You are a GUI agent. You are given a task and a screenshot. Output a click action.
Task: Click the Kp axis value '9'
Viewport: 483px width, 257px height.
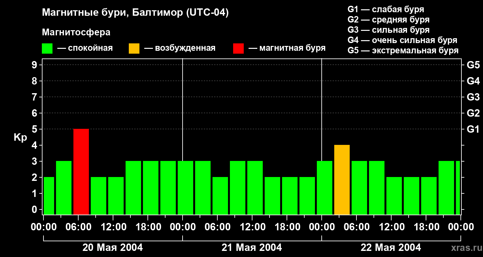[x=35, y=65]
